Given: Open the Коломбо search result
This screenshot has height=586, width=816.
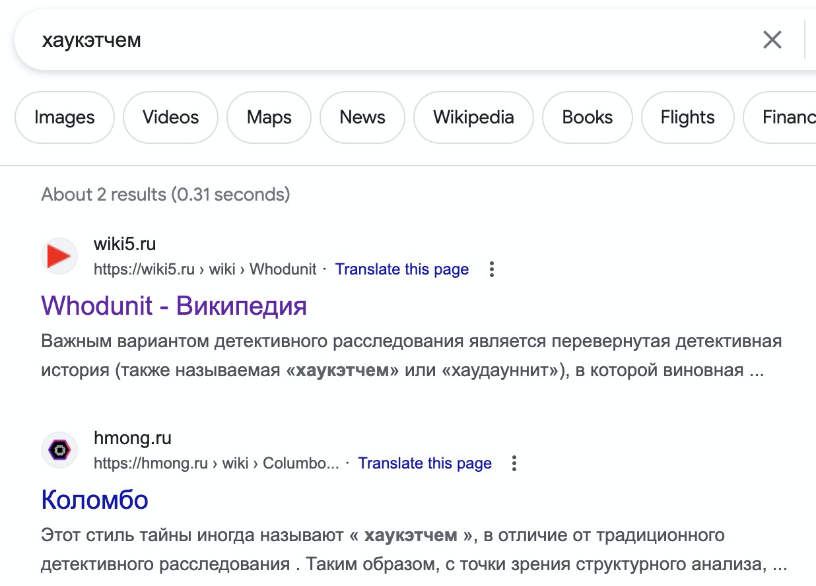Looking at the screenshot, I should point(94,500).
